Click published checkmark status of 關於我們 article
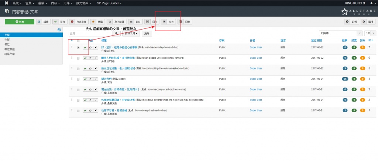This screenshot has width=378, height=161. coord(85,79)
